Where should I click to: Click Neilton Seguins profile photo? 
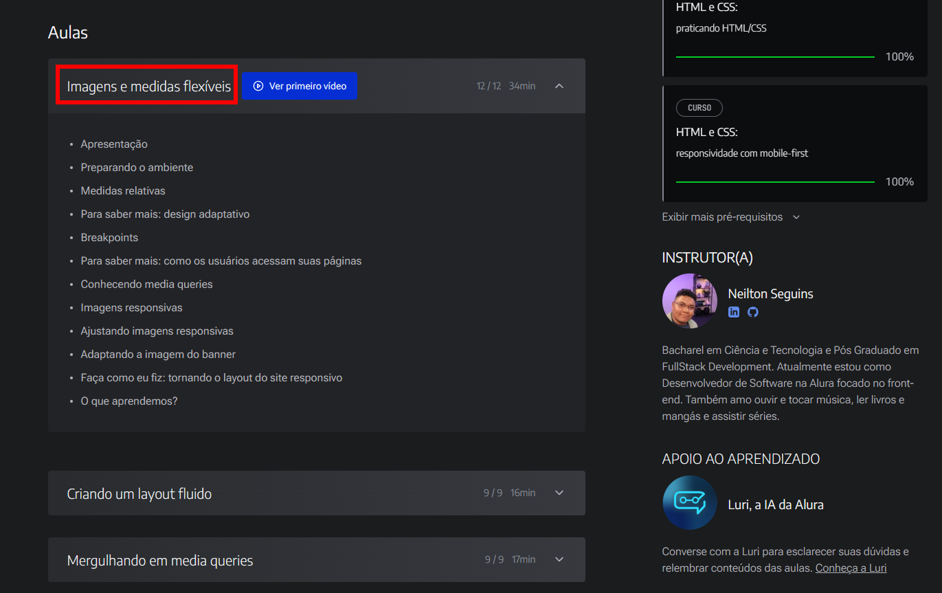(690, 301)
